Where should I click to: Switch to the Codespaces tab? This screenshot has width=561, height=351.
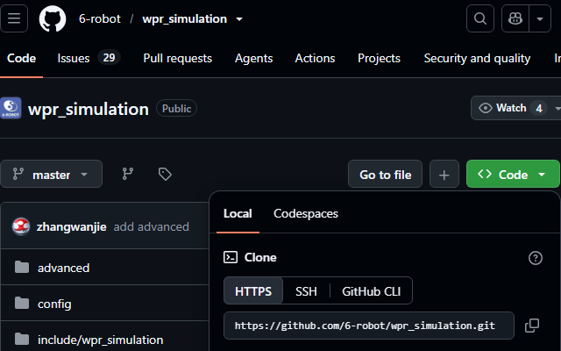(x=306, y=214)
